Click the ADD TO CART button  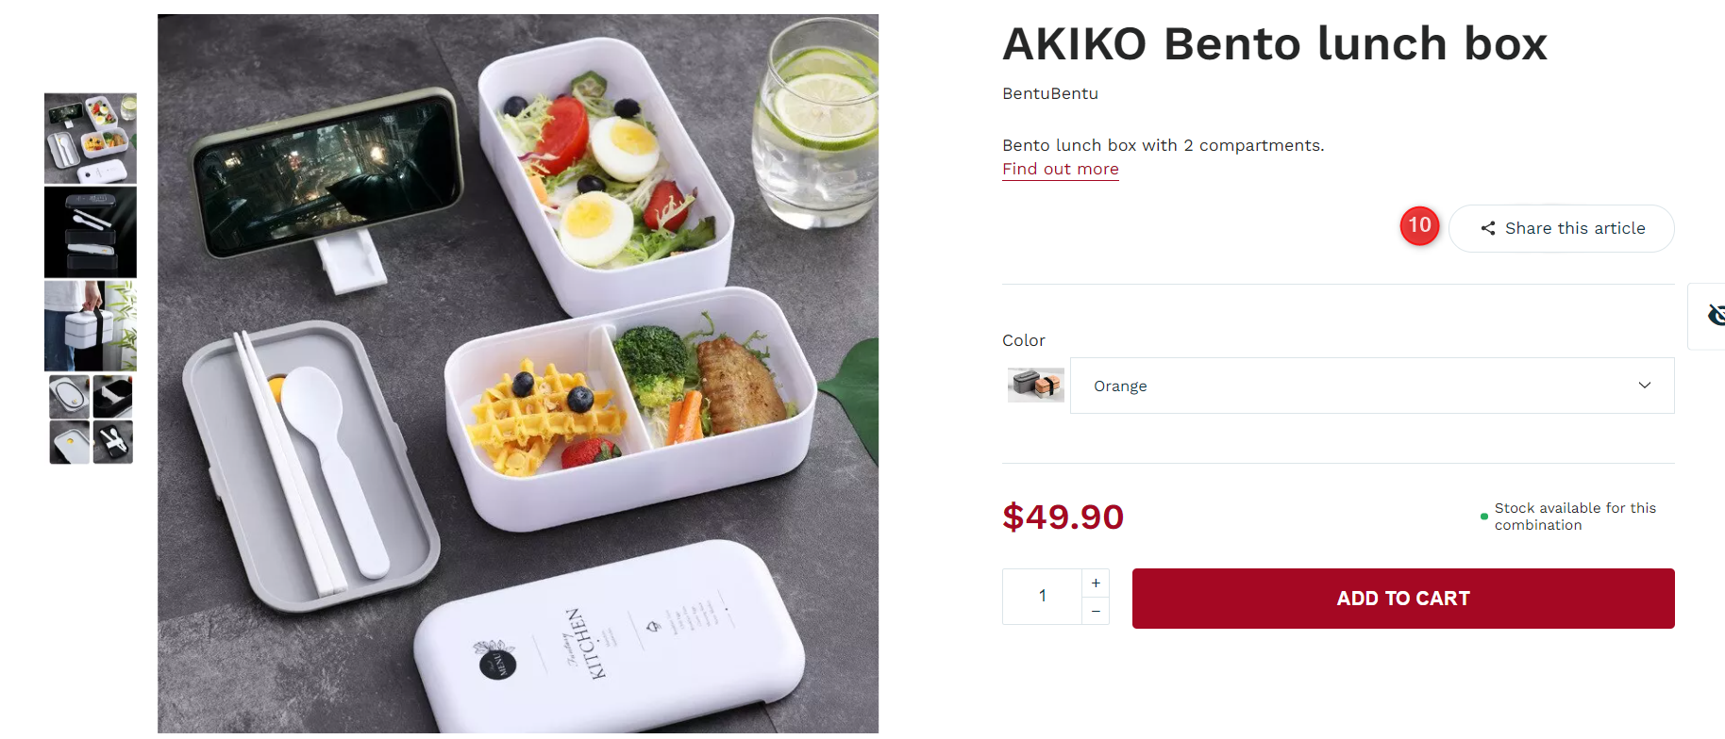tap(1403, 599)
